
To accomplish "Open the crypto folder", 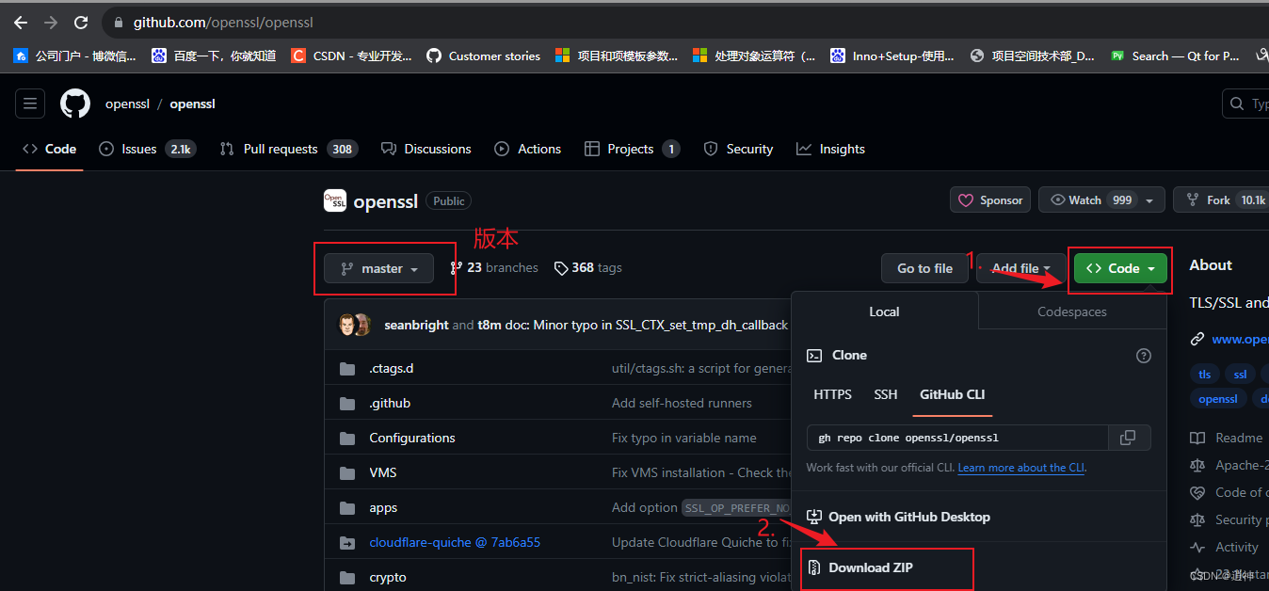I will click(x=388, y=577).
